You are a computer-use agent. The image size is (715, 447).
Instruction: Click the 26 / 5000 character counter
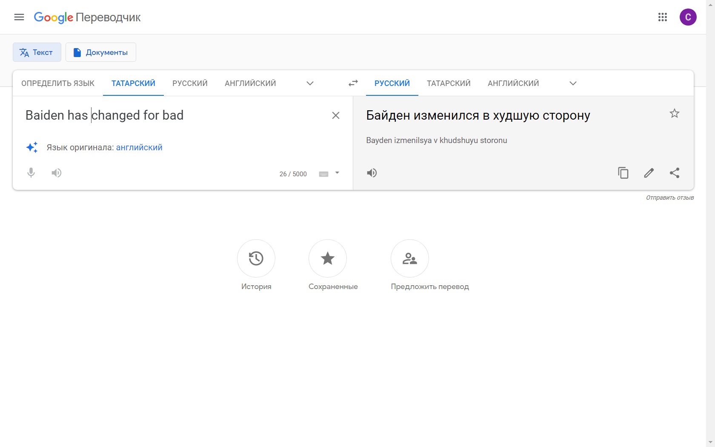[x=293, y=174]
